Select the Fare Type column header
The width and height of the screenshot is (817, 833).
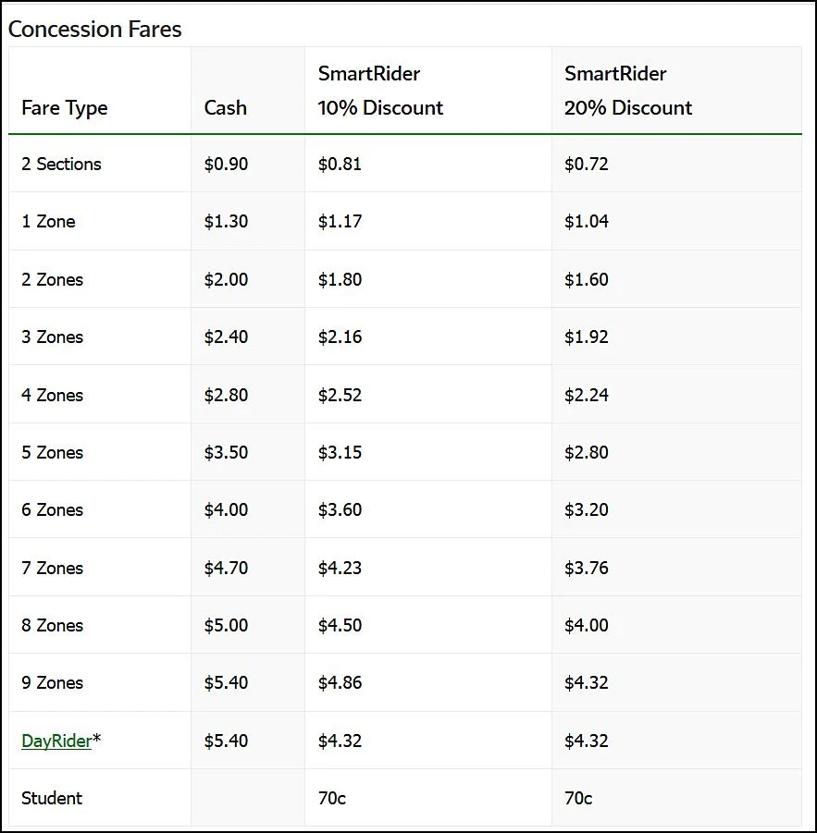click(x=65, y=107)
